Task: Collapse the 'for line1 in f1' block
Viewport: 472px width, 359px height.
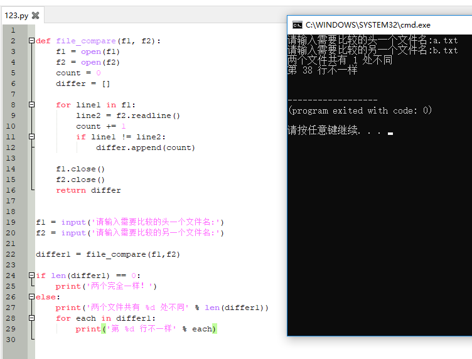Action: click(31, 105)
